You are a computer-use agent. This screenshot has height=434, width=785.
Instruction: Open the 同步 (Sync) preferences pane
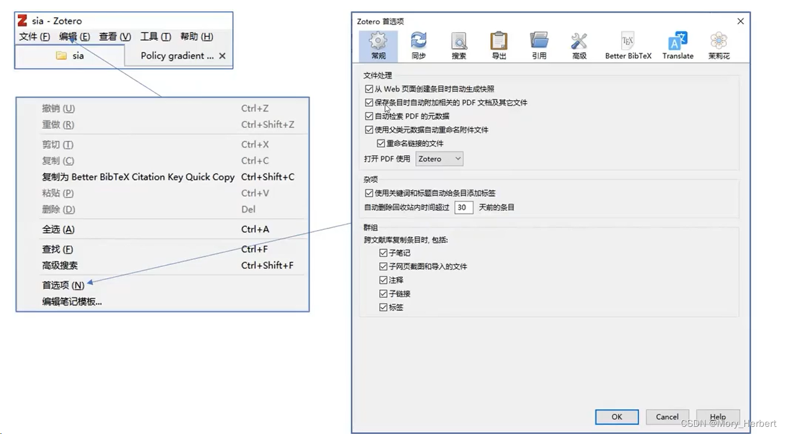pyautogui.click(x=418, y=46)
